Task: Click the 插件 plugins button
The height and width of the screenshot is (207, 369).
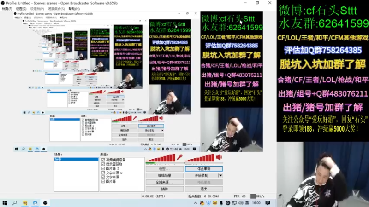Action: point(165,189)
